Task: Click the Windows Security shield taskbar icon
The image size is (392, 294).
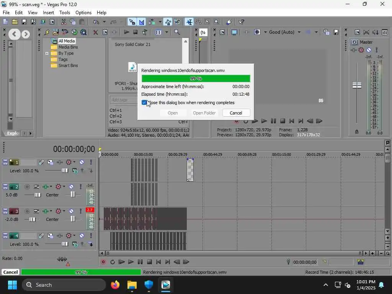Action: coord(149,285)
